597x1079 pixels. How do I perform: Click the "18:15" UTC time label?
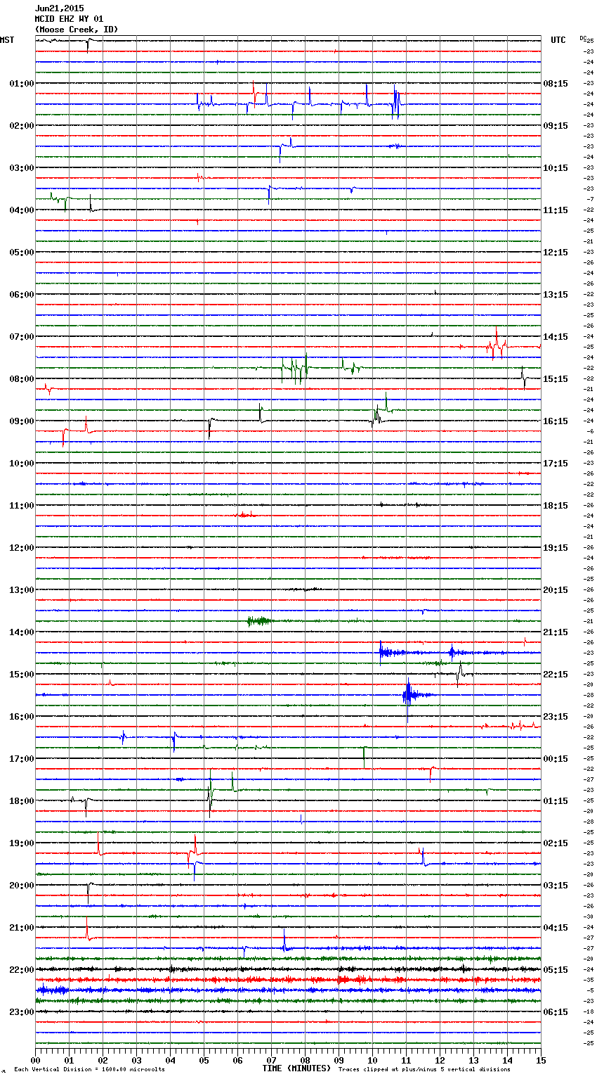point(556,506)
